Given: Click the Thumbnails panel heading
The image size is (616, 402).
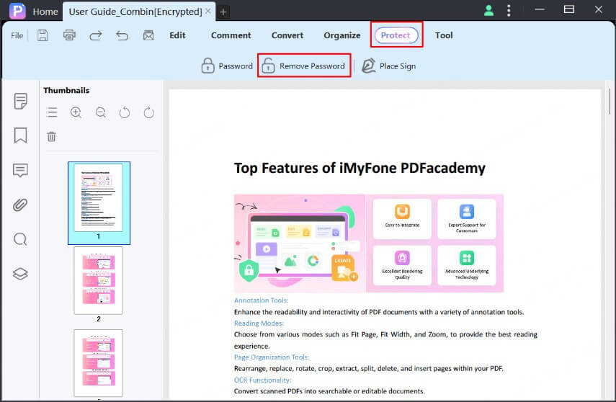Looking at the screenshot, I should click(66, 90).
